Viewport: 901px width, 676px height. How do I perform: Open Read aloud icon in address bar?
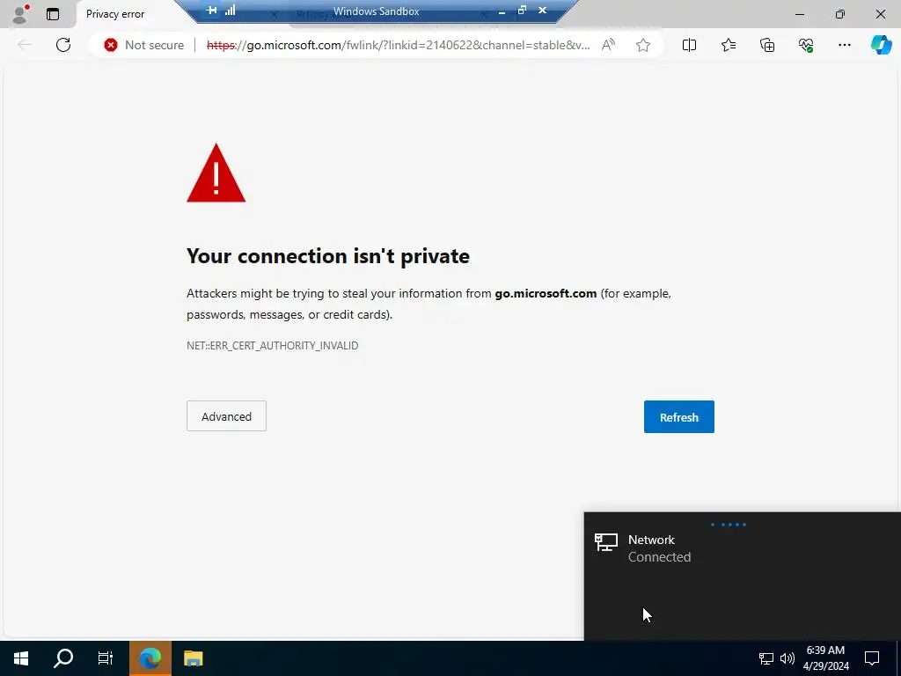608,45
